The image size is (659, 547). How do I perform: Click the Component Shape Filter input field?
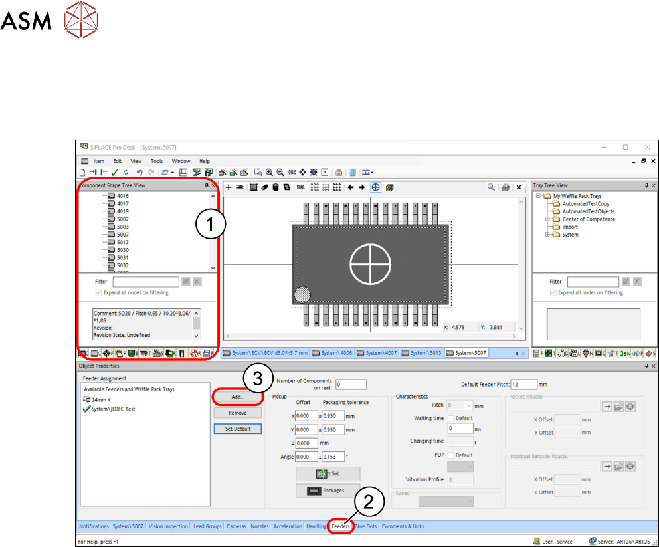pyautogui.click(x=146, y=282)
